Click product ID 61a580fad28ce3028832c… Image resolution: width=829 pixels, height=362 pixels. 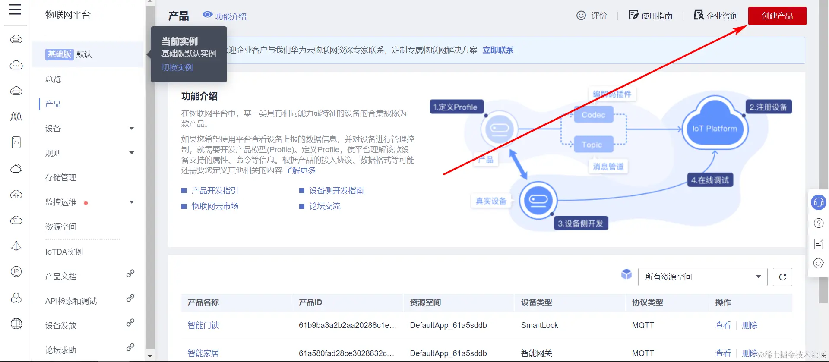346,353
